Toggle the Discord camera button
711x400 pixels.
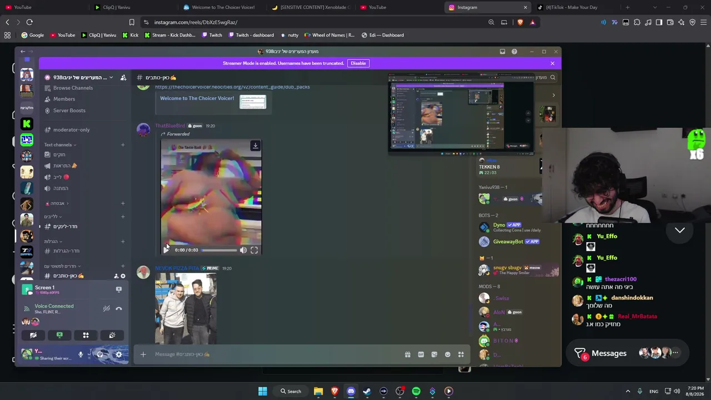point(33,335)
